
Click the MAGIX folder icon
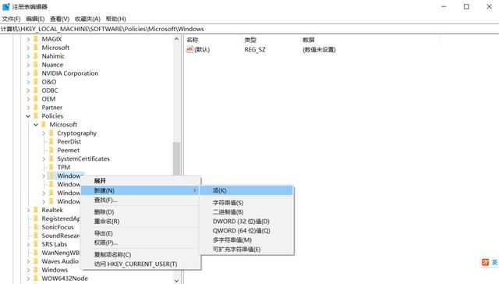tap(36, 39)
